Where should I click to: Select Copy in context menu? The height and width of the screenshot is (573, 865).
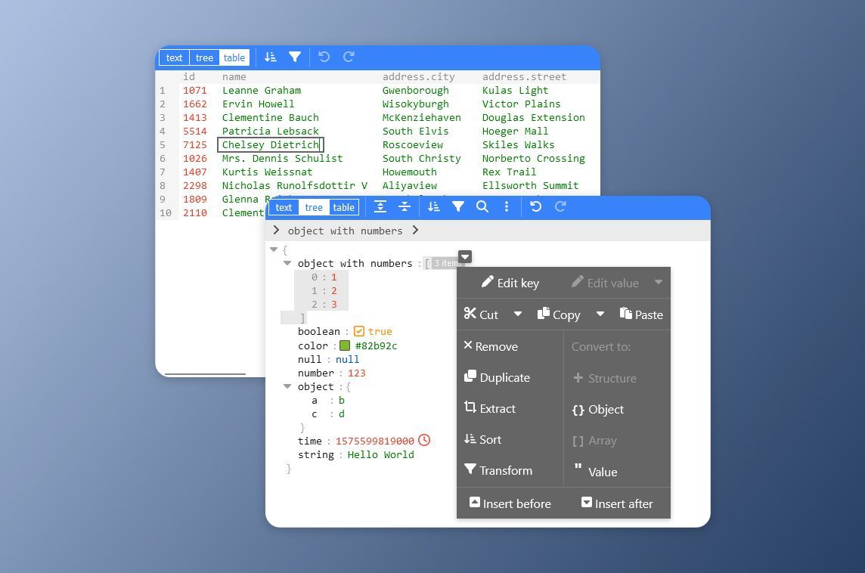pos(559,314)
